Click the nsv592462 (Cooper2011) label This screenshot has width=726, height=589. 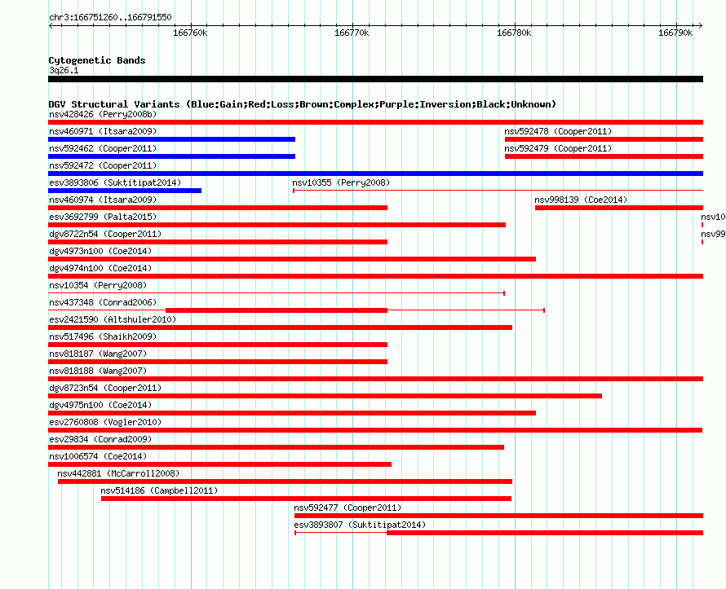pos(103,148)
